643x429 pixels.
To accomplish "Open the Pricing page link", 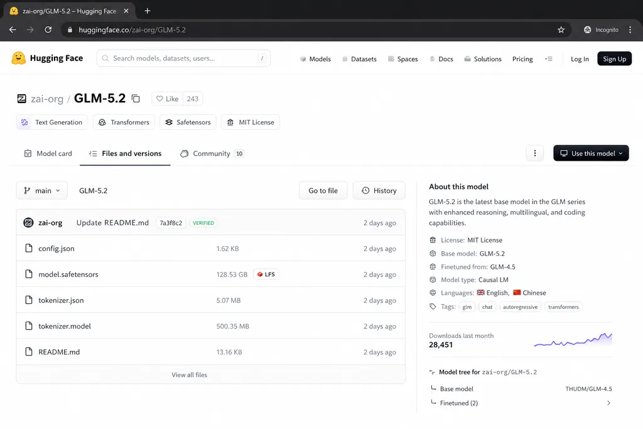I will pyautogui.click(x=522, y=58).
